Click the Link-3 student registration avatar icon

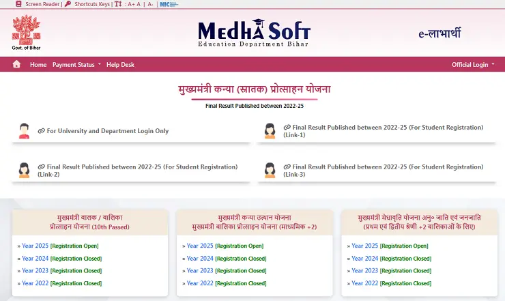pos(270,170)
